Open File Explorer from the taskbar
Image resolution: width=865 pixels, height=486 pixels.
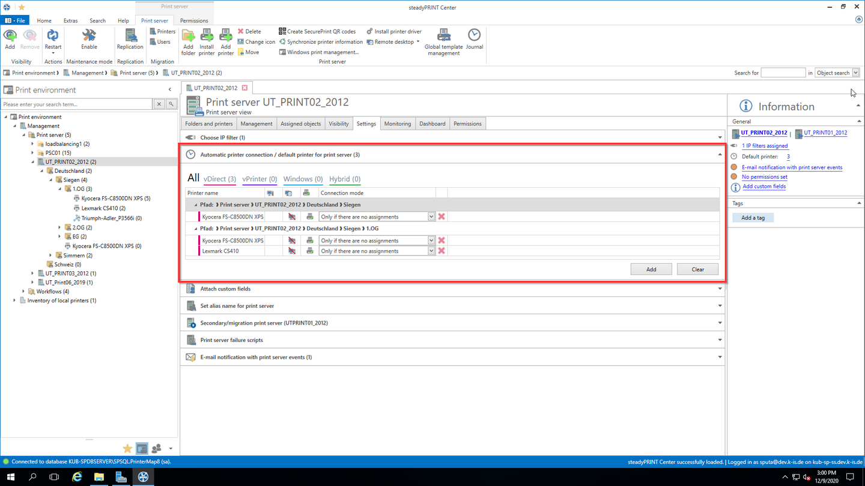coord(99,477)
